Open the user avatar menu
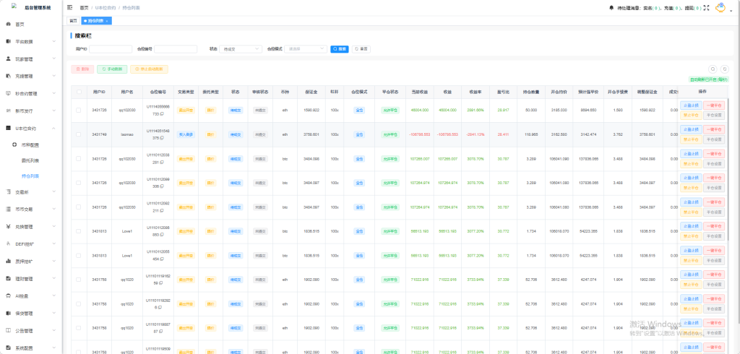Image resolution: width=740 pixels, height=354 pixels. click(x=720, y=7)
